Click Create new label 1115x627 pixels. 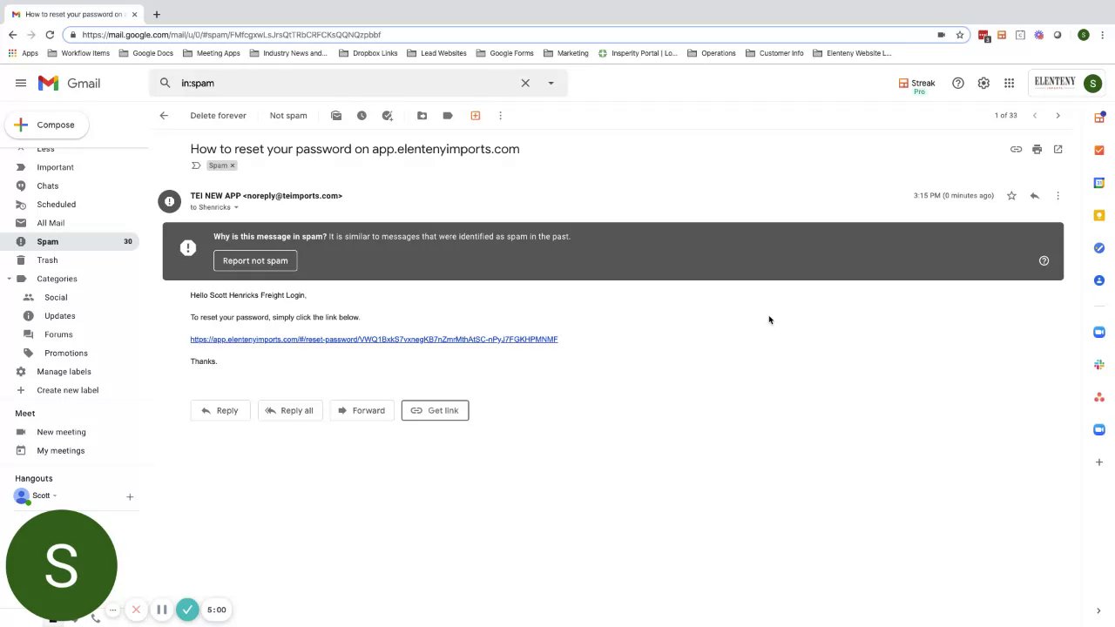(67, 390)
